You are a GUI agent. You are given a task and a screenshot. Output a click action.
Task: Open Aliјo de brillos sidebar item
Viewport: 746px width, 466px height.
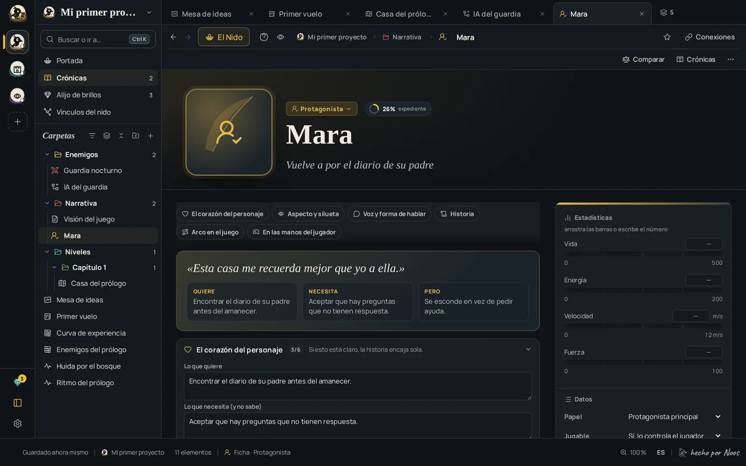click(x=98, y=95)
